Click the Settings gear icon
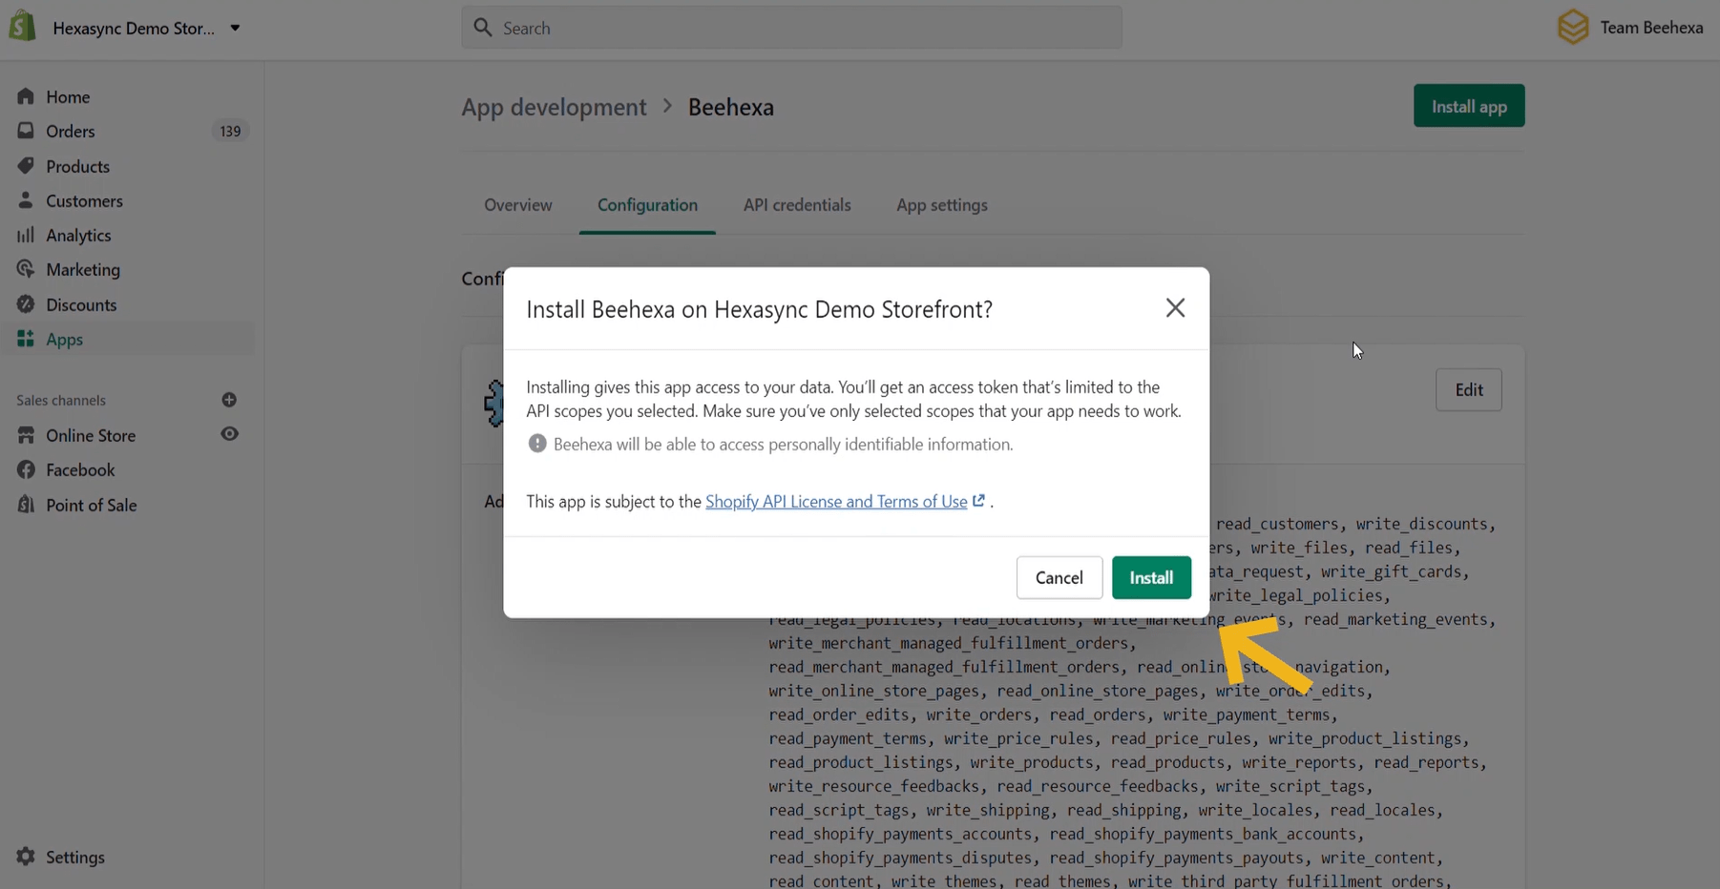This screenshot has width=1720, height=889. point(26,857)
